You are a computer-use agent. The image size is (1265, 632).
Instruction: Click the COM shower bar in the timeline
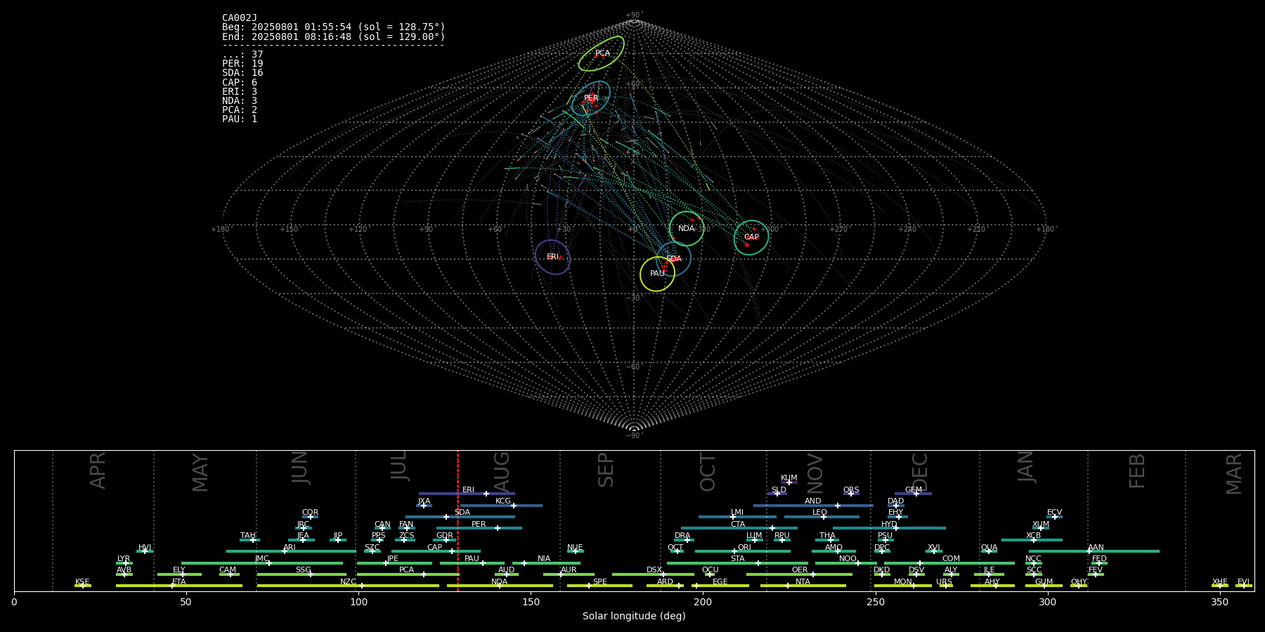(949, 562)
